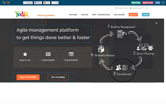Click the '2 Sprint Planning' text

click(x=143, y=53)
